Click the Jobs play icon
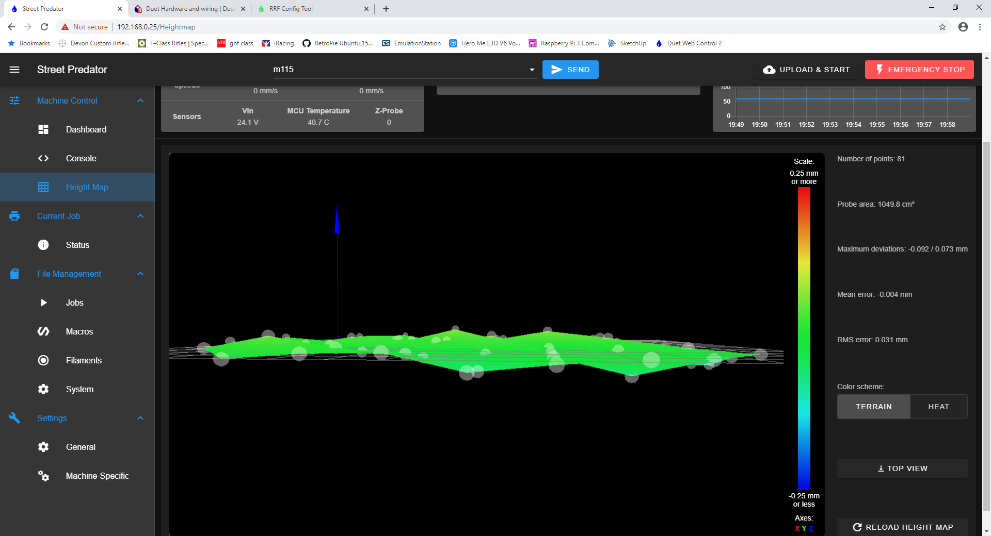The height and width of the screenshot is (536, 991). (x=43, y=303)
